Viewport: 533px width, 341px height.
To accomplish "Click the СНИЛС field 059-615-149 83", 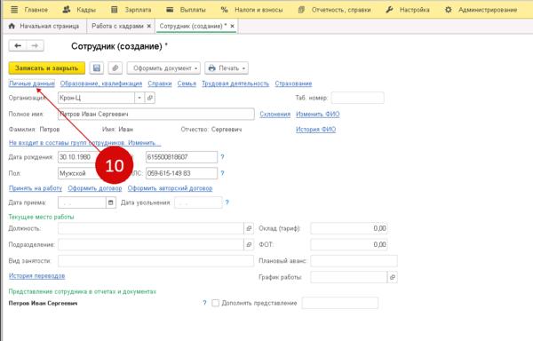I will pyautogui.click(x=181, y=173).
